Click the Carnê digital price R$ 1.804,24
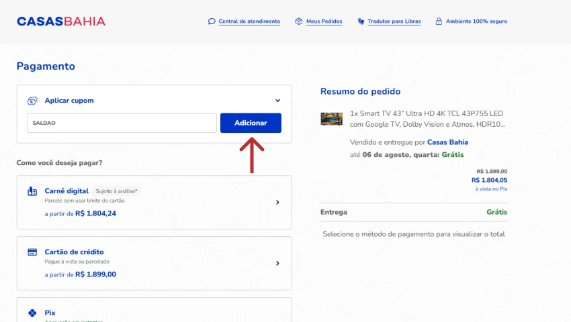This screenshot has width=571, height=322. coord(95,213)
